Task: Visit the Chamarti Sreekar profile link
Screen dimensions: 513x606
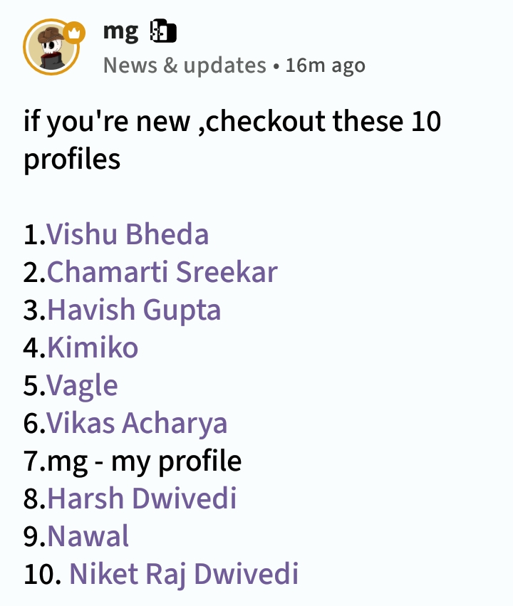Action: (162, 272)
